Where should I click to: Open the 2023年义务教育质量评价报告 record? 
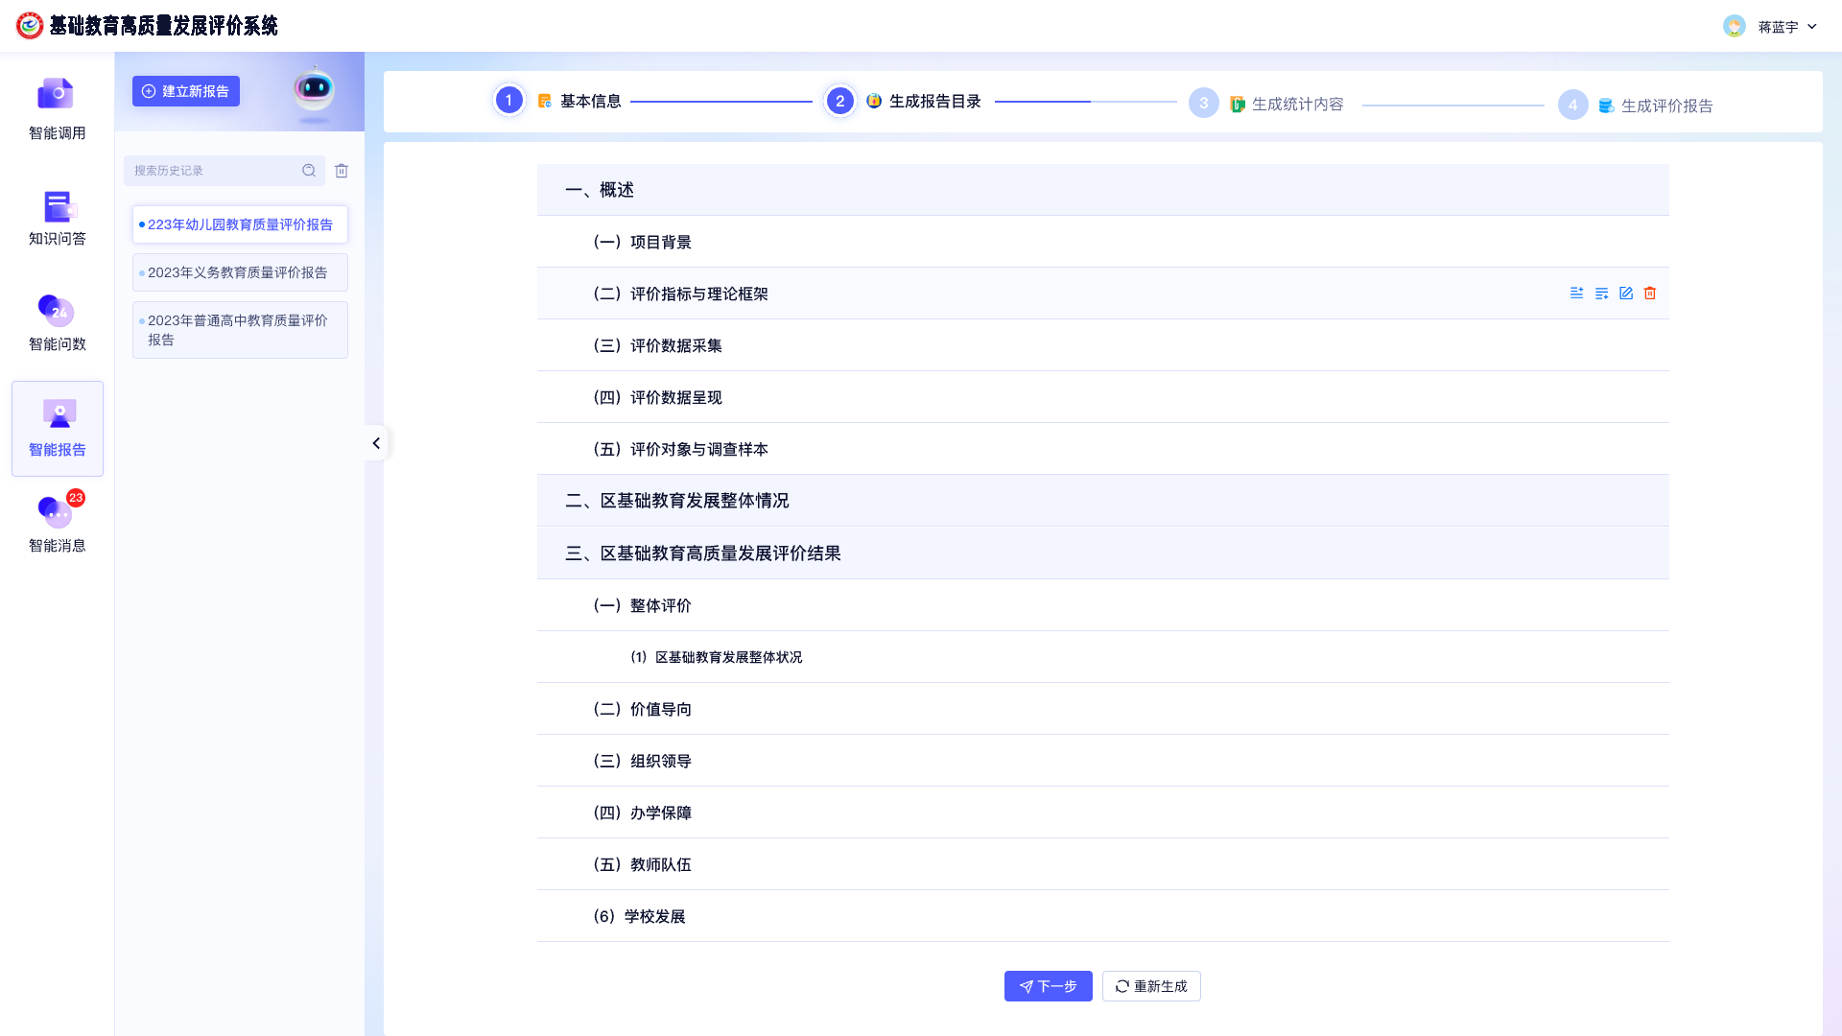click(x=239, y=272)
